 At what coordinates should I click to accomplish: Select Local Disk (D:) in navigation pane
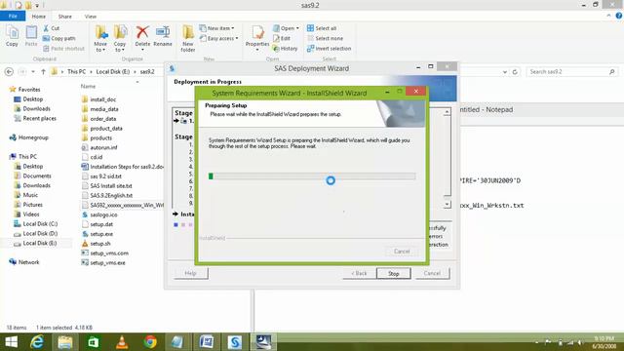[x=35, y=233]
